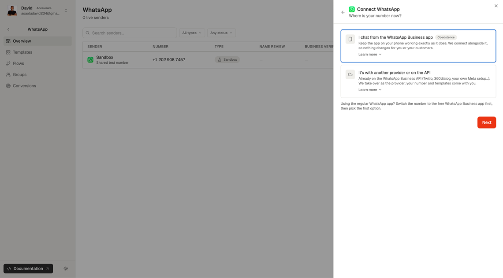Select 'It's with another provider or on the API'
This screenshot has width=503, height=278.
418,81
